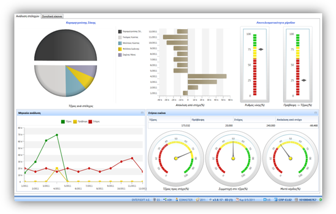This screenshot has height=214, width=336.
Task: Switch to the Συνολική εικόνα tab
Action: pos(52,16)
